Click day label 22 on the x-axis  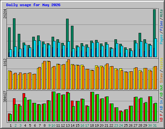point(111,125)
